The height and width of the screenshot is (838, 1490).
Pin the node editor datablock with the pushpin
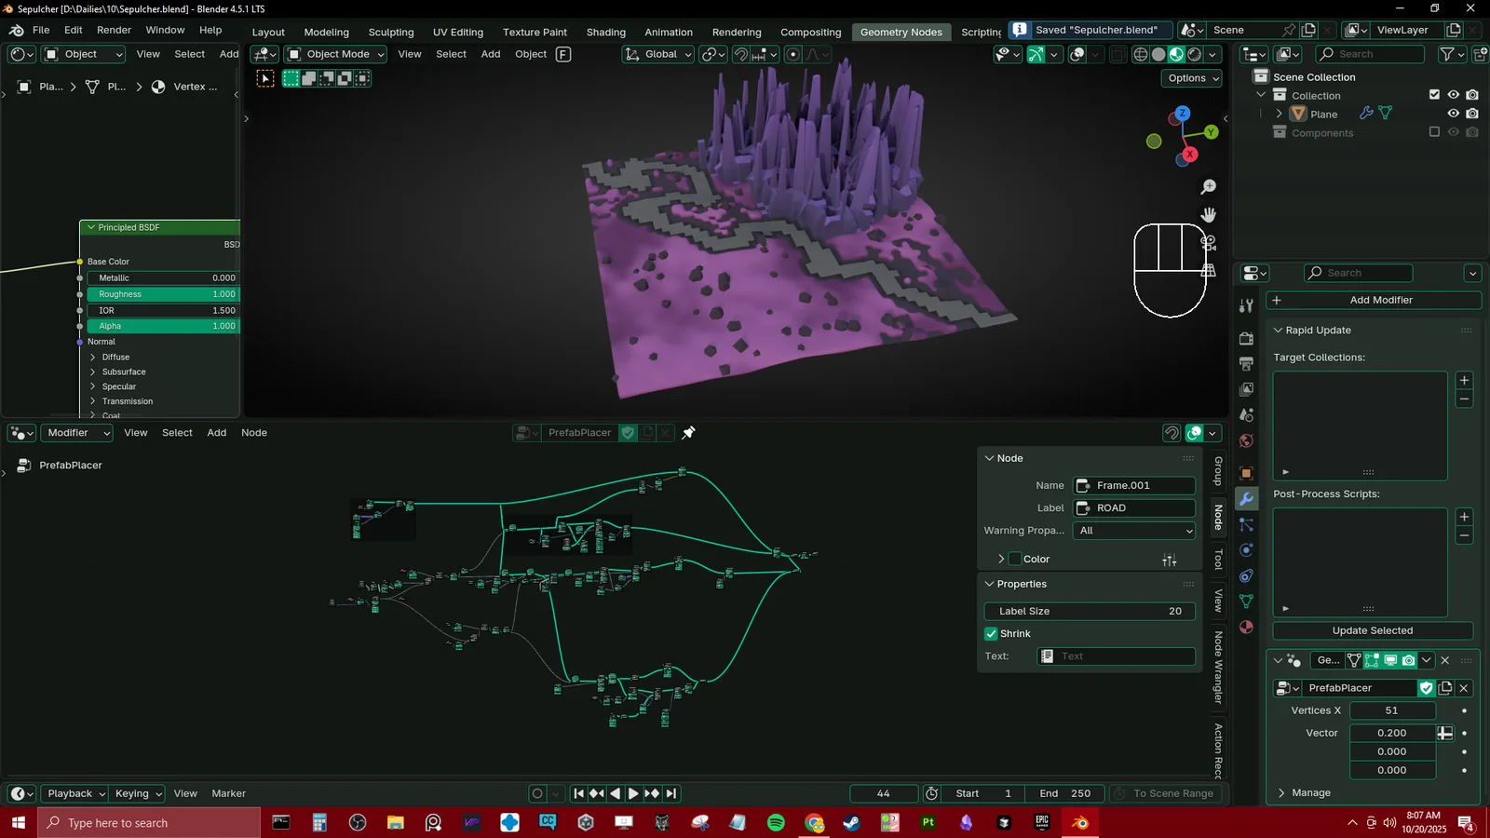(687, 432)
